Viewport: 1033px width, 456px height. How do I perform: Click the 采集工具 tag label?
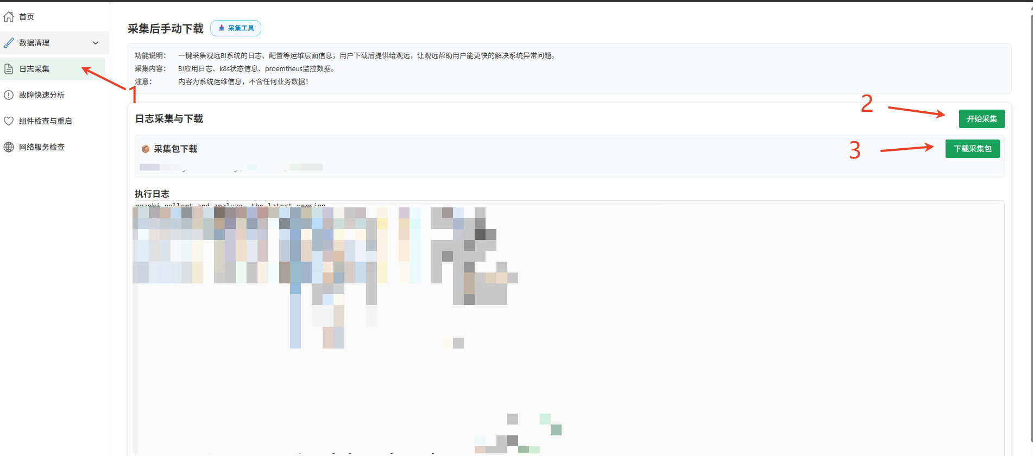241,28
